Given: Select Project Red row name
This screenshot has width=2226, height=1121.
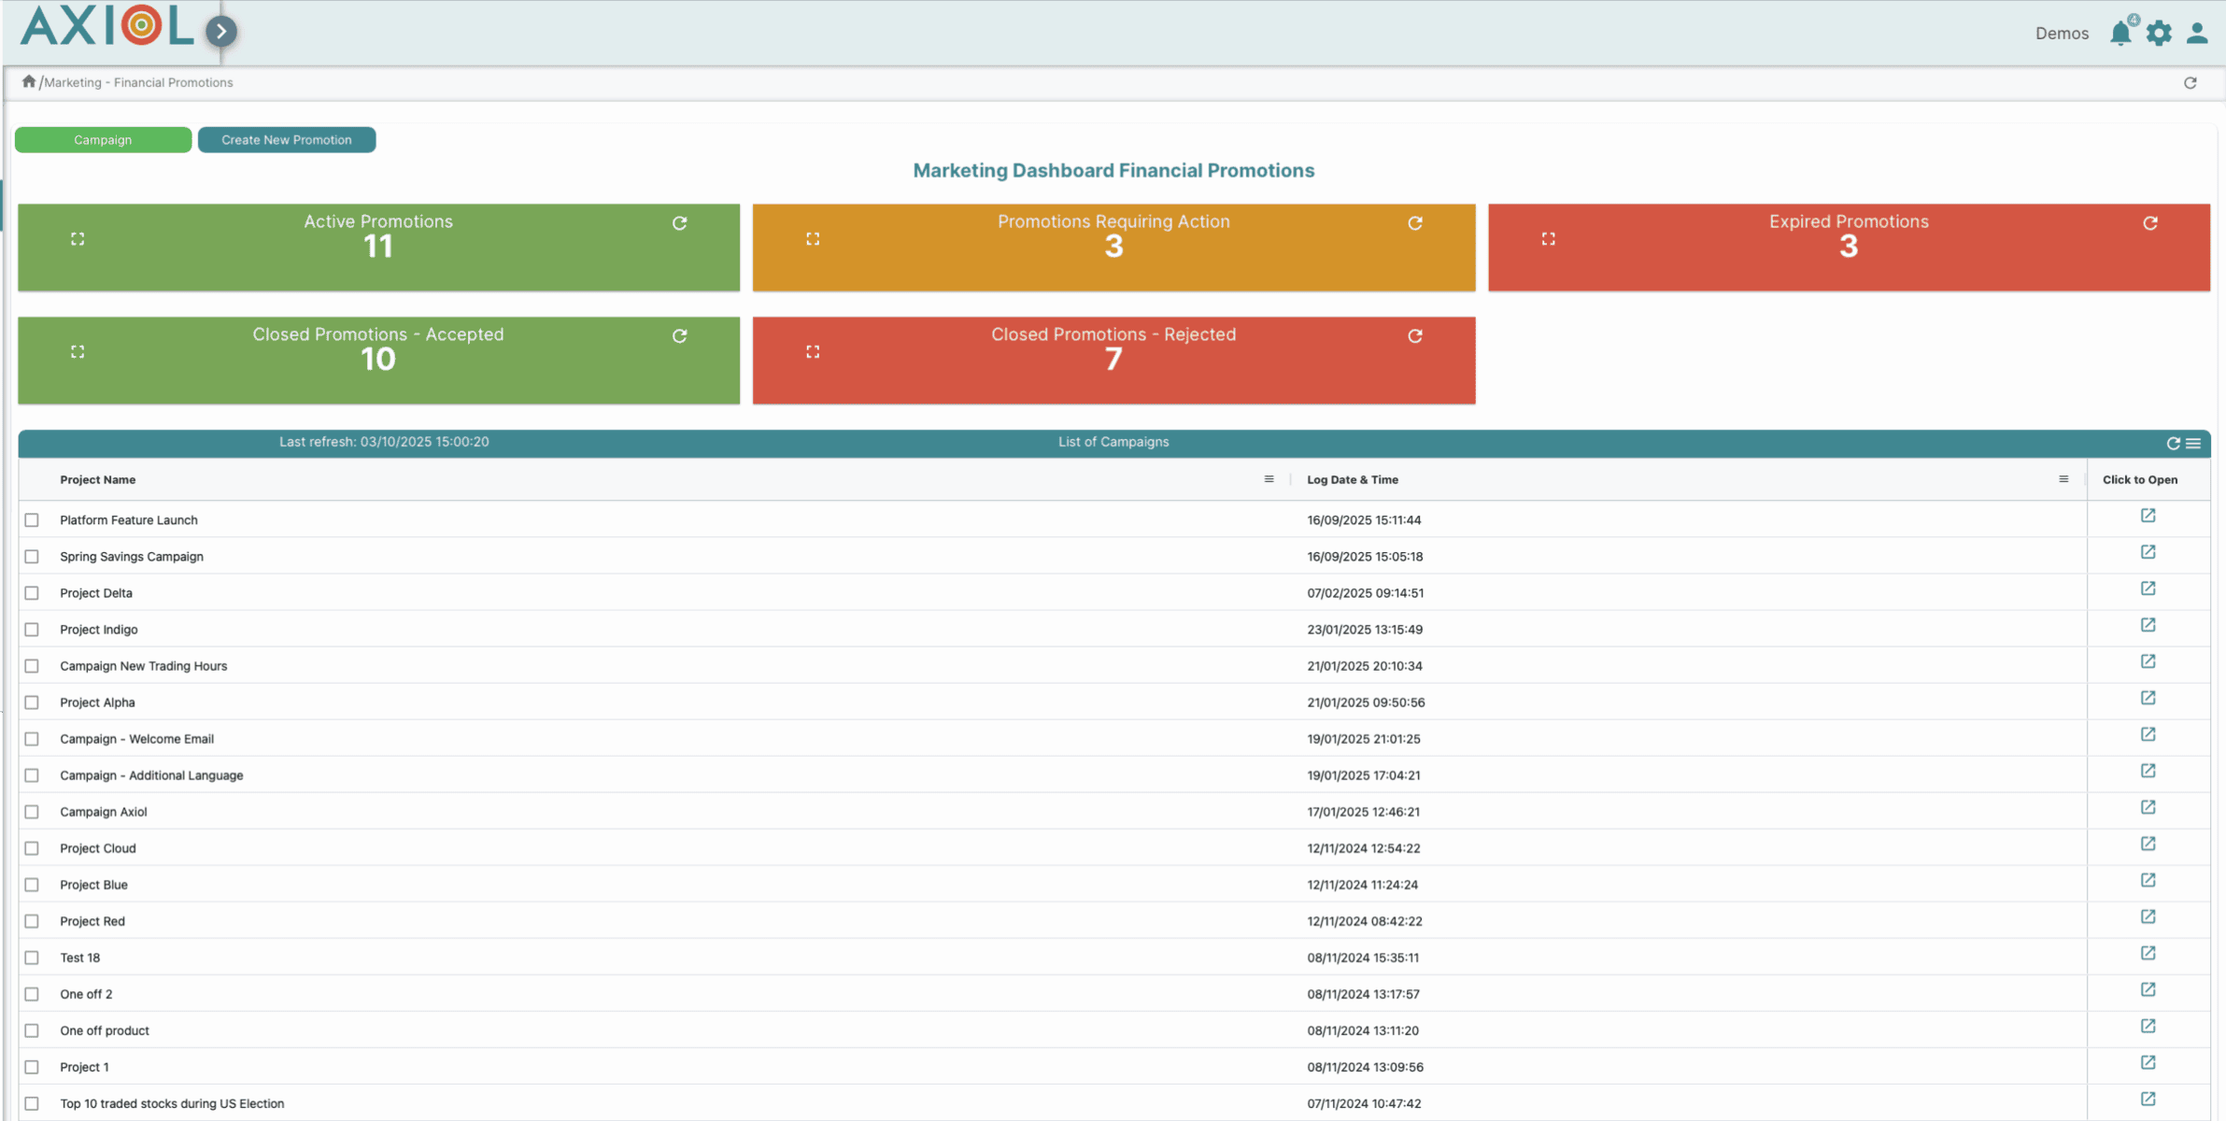Looking at the screenshot, I should [x=92, y=921].
